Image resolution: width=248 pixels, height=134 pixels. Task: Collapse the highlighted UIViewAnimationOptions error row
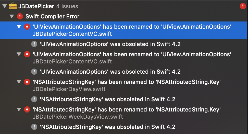[x=19, y=27]
